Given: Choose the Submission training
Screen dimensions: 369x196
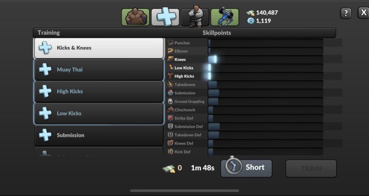Looking at the screenshot, I should (99, 135).
